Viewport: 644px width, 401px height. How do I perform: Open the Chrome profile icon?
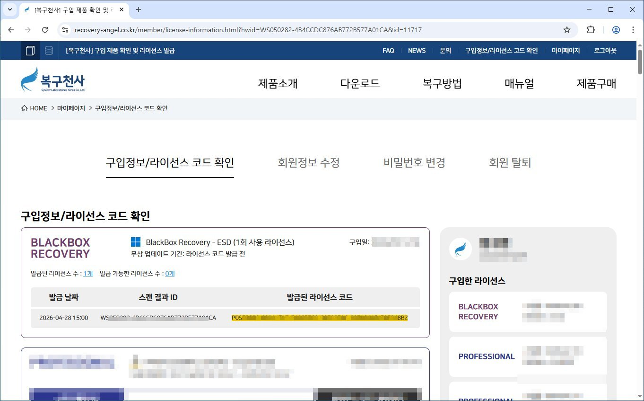point(616,30)
